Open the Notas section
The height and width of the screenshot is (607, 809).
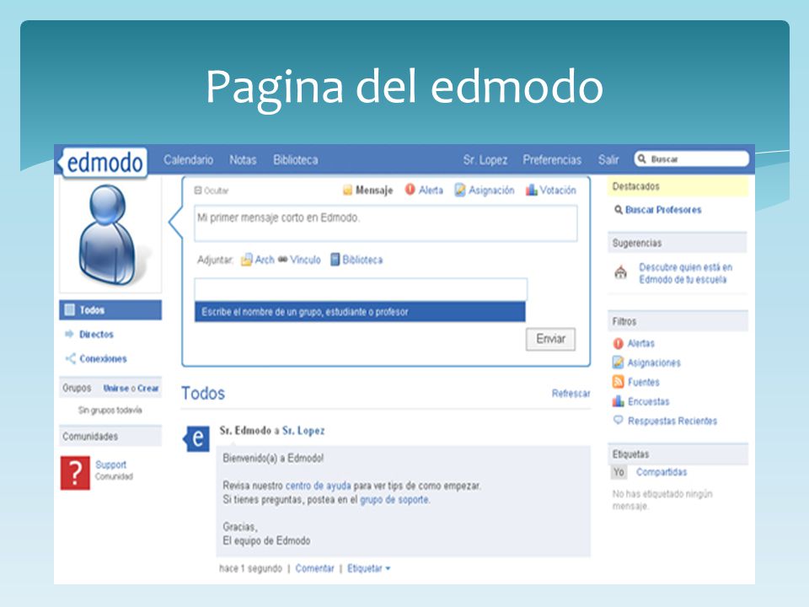coord(243,160)
